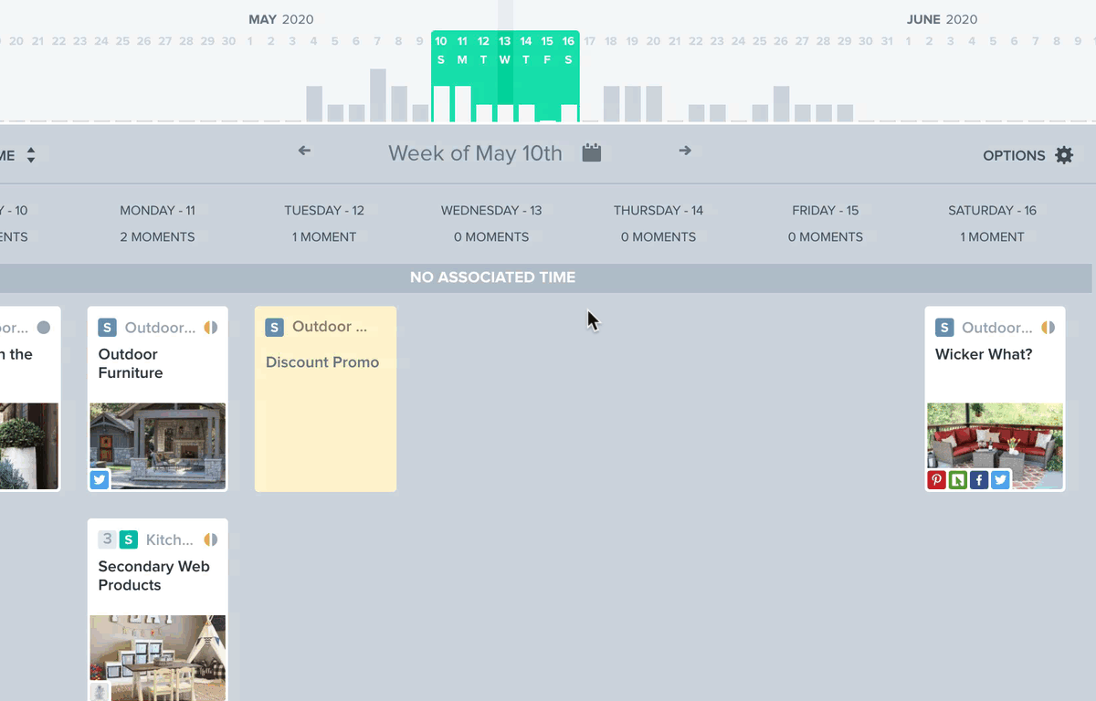This screenshot has width=1096, height=701.
Task: Collapse the NO ASSOCIATED TIME section bar
Action: click(546, 277)
